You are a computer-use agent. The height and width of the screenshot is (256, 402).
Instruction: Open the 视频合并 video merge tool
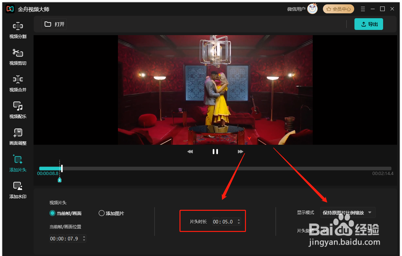tap(18, 84)
